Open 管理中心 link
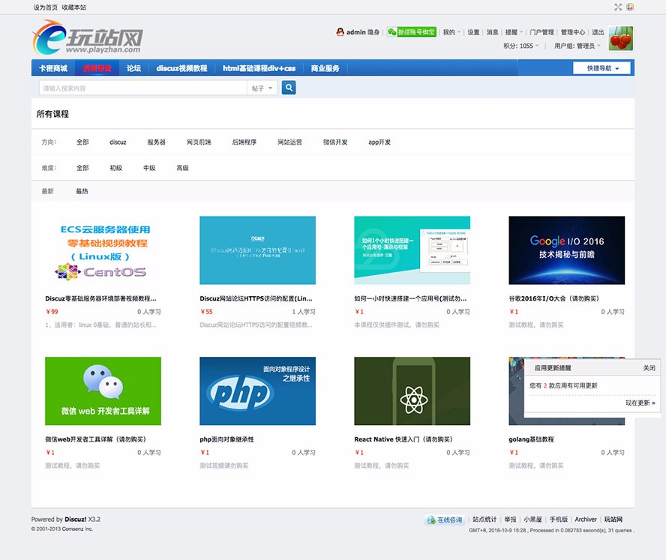 (x=573, y=32)
